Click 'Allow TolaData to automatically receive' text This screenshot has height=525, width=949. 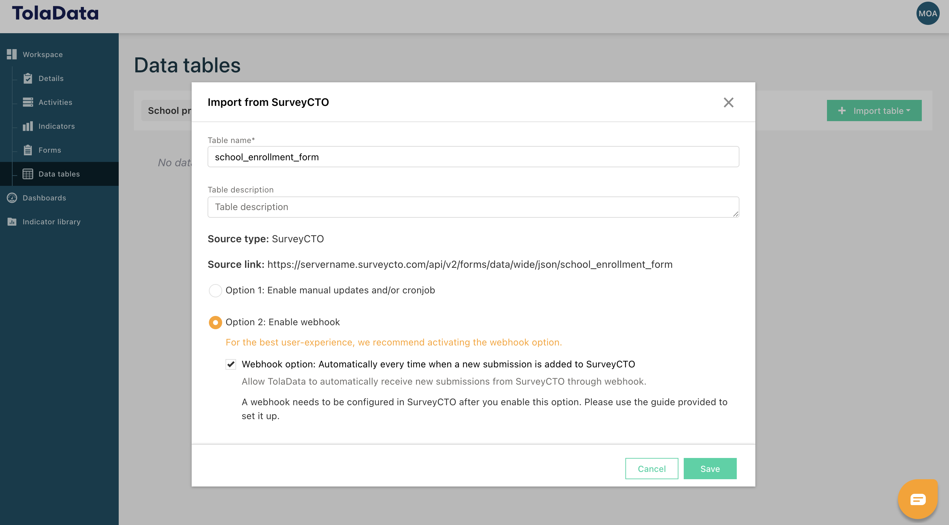tap(444, 381)
